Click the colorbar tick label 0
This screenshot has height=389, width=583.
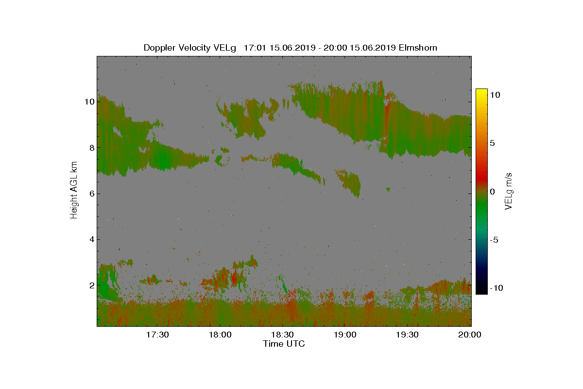click(493, 192)
